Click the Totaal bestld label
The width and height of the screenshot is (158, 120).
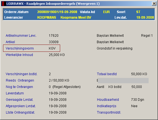point(107,74)
